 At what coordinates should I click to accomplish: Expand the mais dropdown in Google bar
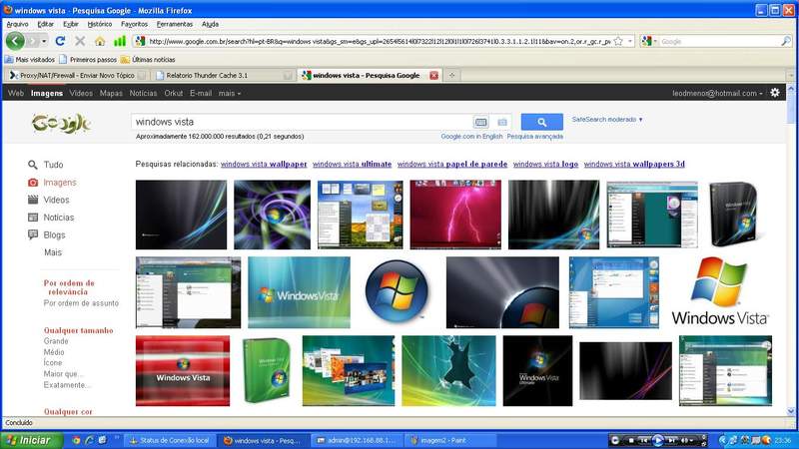point(230,93)
